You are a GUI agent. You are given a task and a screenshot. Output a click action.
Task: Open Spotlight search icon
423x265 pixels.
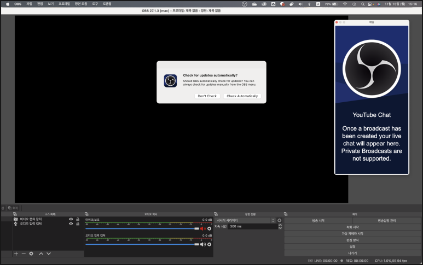pos(363,4)
